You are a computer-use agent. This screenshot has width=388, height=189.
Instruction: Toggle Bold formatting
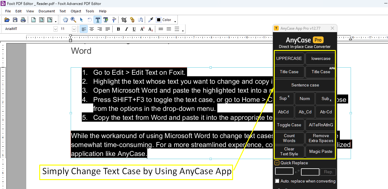[x=118, y=29]
